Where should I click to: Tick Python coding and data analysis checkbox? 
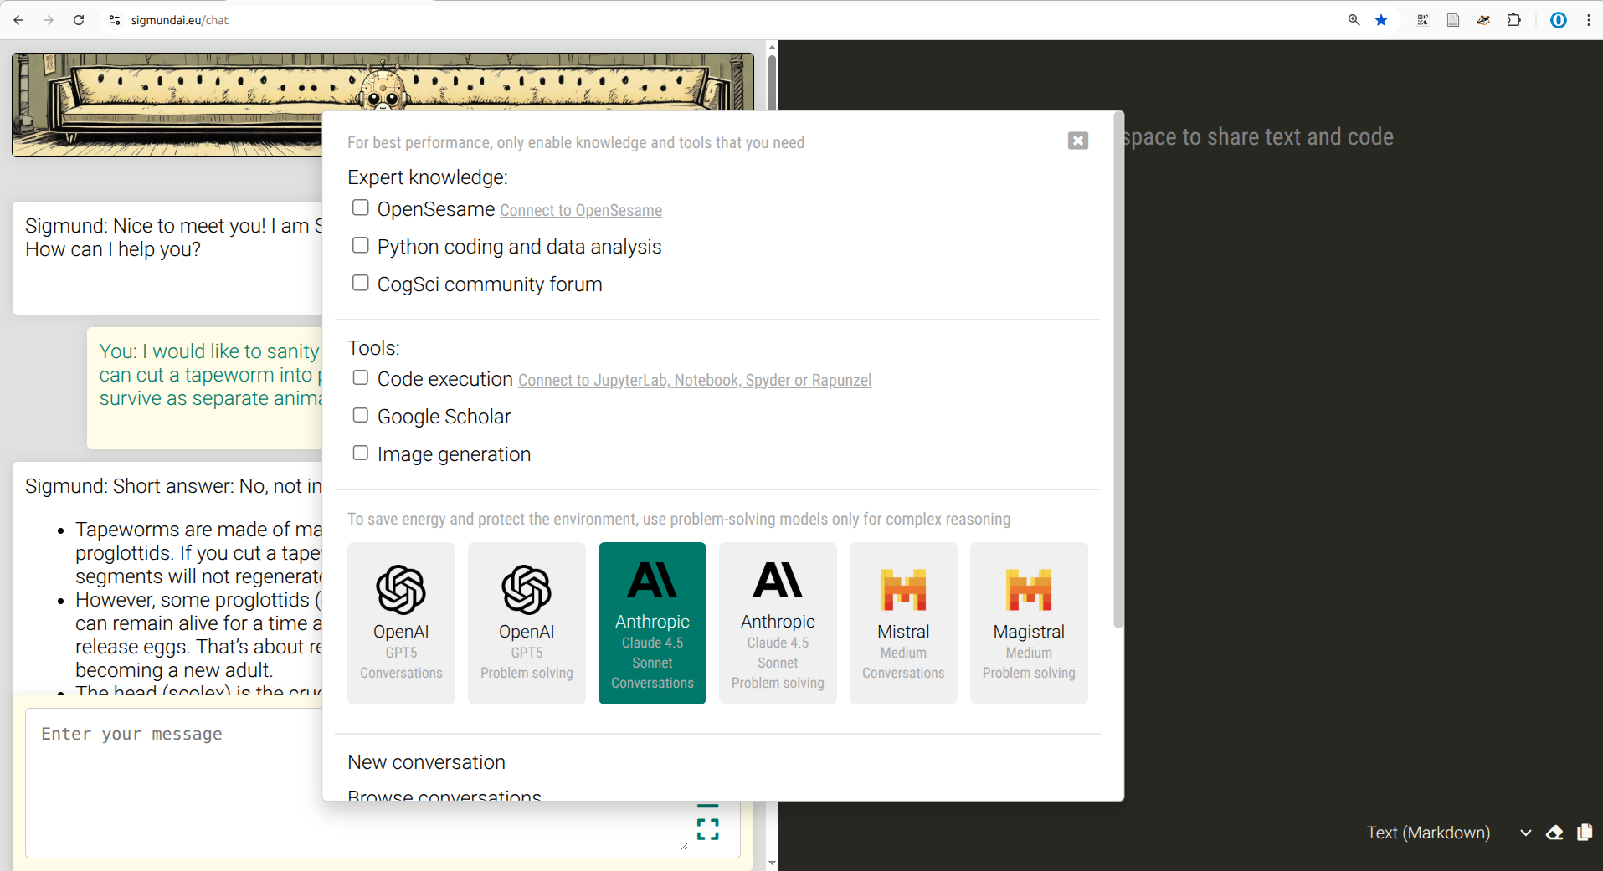pyautogui.click(x=361, y=245)
